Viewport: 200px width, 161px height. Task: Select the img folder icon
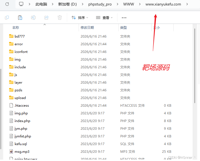(x=11, y=59)
